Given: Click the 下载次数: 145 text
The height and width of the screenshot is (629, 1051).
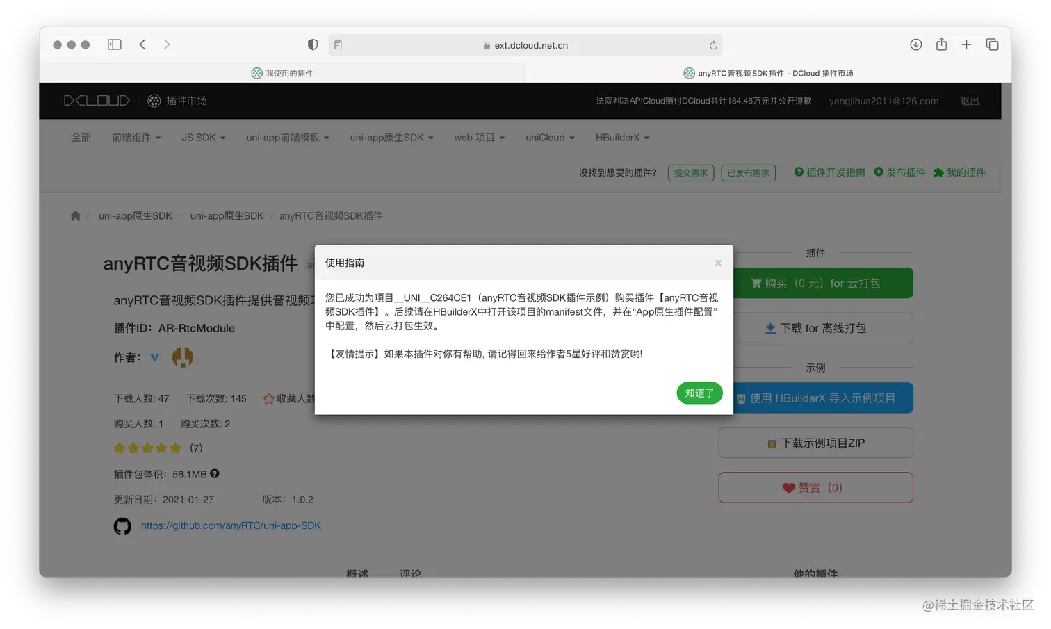Looking at the screenshot, I should click(x=216, y=399).
